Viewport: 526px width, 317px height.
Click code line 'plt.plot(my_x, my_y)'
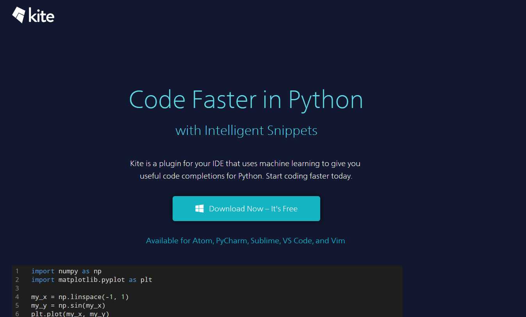coord(70,313)
